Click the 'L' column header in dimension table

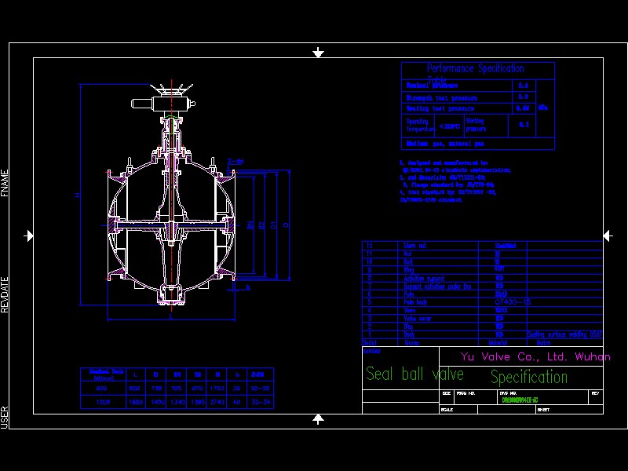(135, 374)
